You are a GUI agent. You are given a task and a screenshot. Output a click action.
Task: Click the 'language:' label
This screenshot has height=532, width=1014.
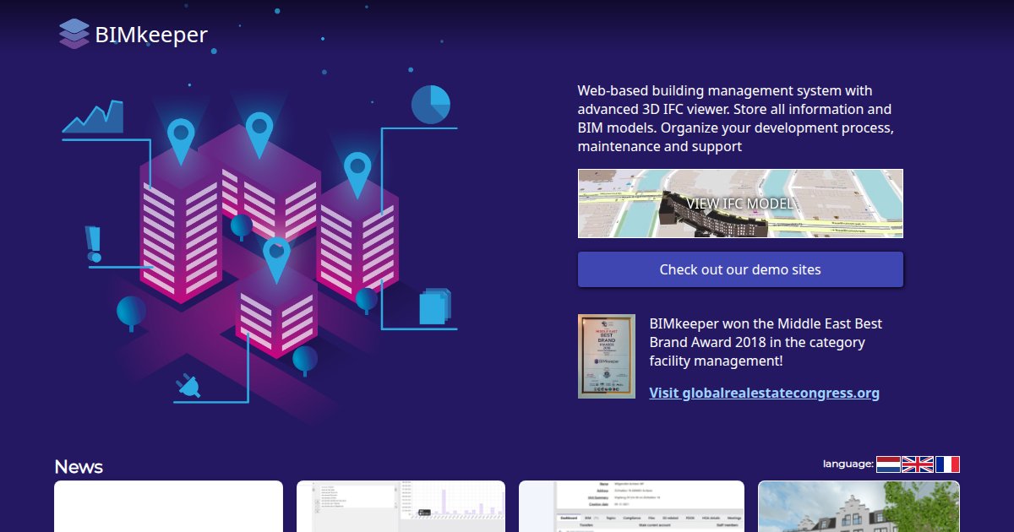(848, 464)
